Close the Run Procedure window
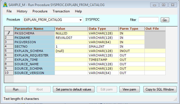The width and height of the screenshot is (180, 104). [x=173, y=5]
